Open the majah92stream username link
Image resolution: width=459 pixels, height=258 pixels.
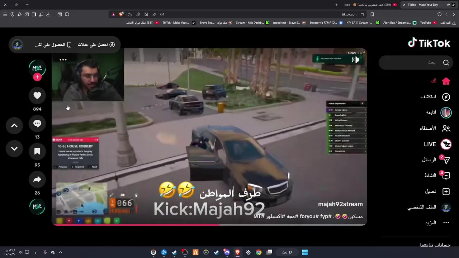tap(340, 204)
